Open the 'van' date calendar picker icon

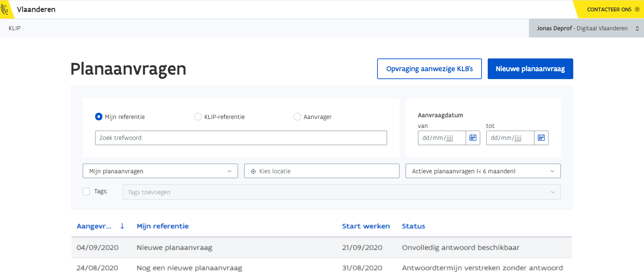473,138
